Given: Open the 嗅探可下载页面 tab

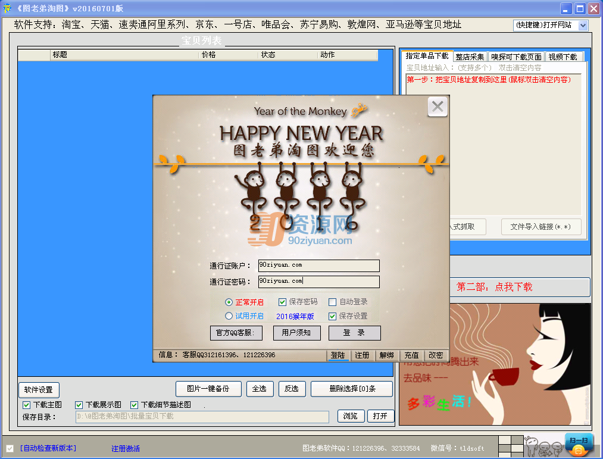Looking at the screenshot, I should coord(516,57).
